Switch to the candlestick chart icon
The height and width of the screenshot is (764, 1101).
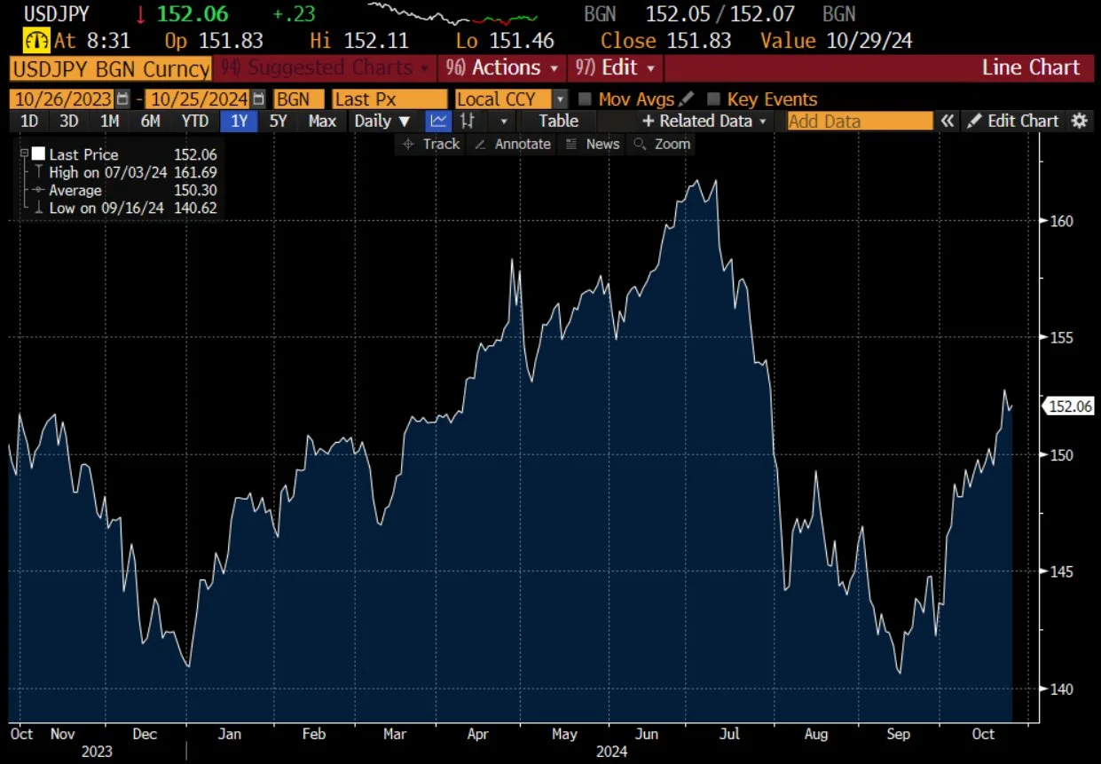click(x=468, y=121)
